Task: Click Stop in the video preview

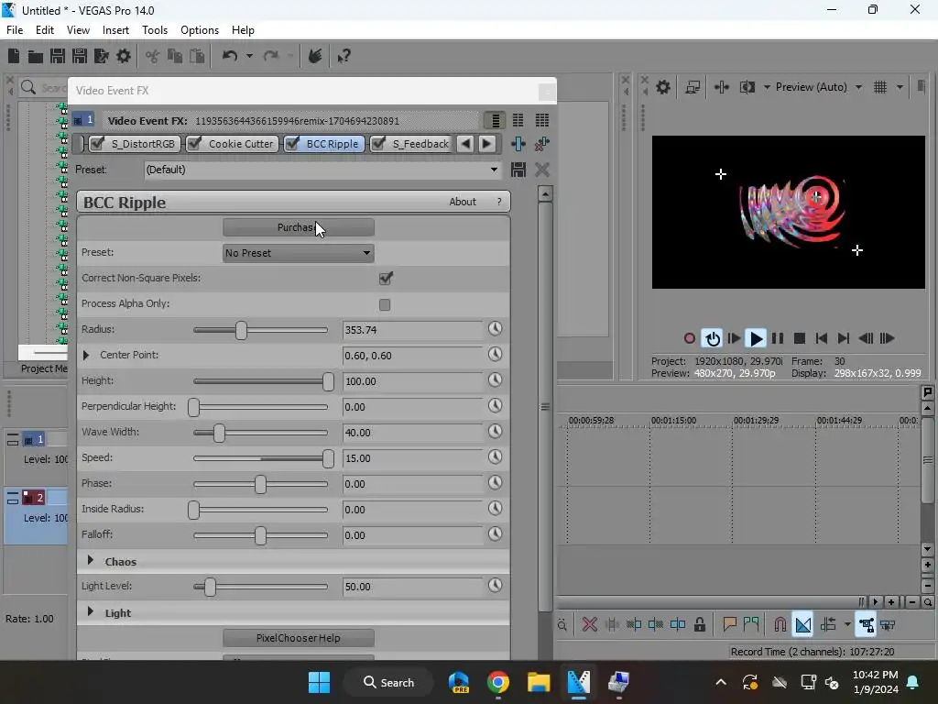Action: pyautogui.click(x=799, y=339)
